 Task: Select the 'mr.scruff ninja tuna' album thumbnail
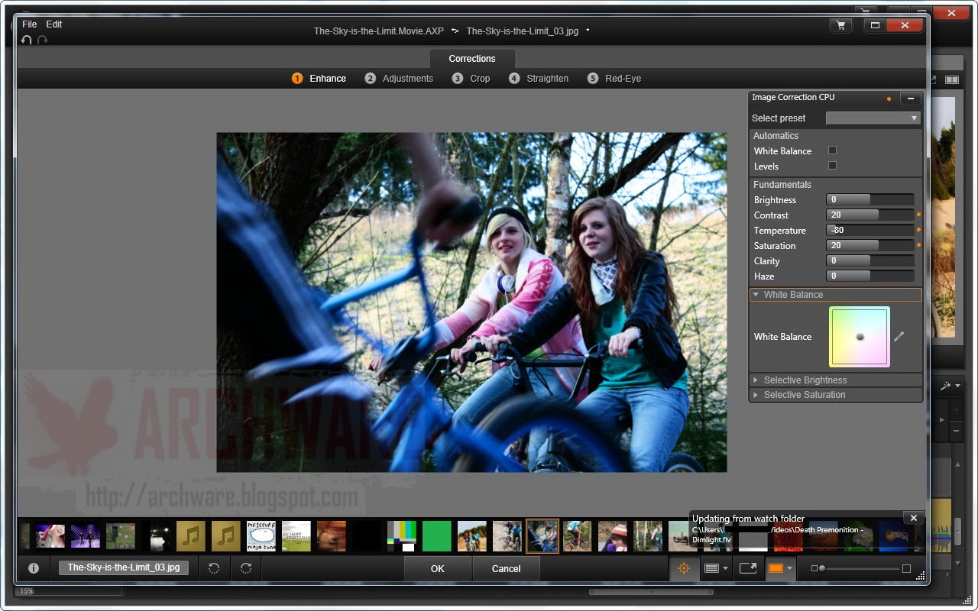(261, 536)
